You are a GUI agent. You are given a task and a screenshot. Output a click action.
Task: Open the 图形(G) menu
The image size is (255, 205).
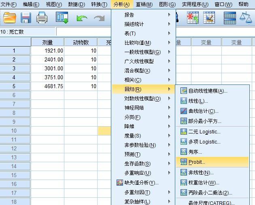(x=167, y=4)
